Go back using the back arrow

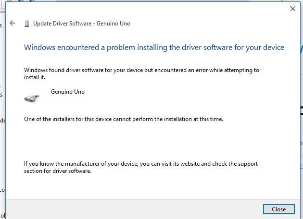pos(13,23)
